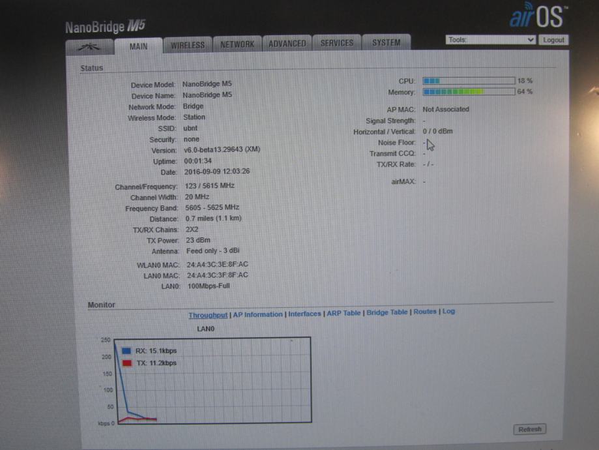Viewport: 599px width, 450px height.
Task: Select the TX Power value 23 dBm
Action: pyautogui.click(x=198, y=240)
